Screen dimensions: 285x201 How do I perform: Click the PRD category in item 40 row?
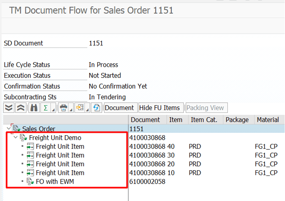click(195, 147)
